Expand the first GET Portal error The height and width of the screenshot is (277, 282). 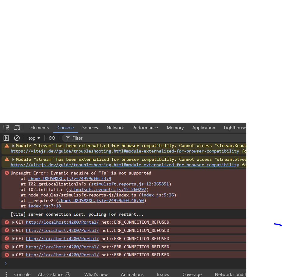(x=13, y=222)
